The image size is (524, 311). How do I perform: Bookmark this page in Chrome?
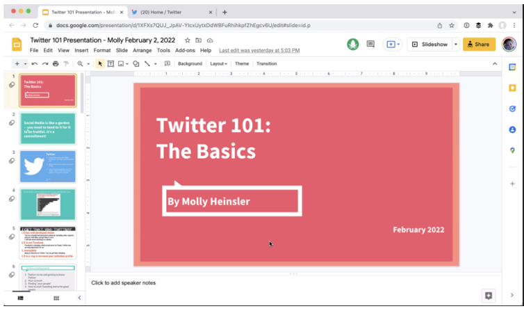(452, 26)
